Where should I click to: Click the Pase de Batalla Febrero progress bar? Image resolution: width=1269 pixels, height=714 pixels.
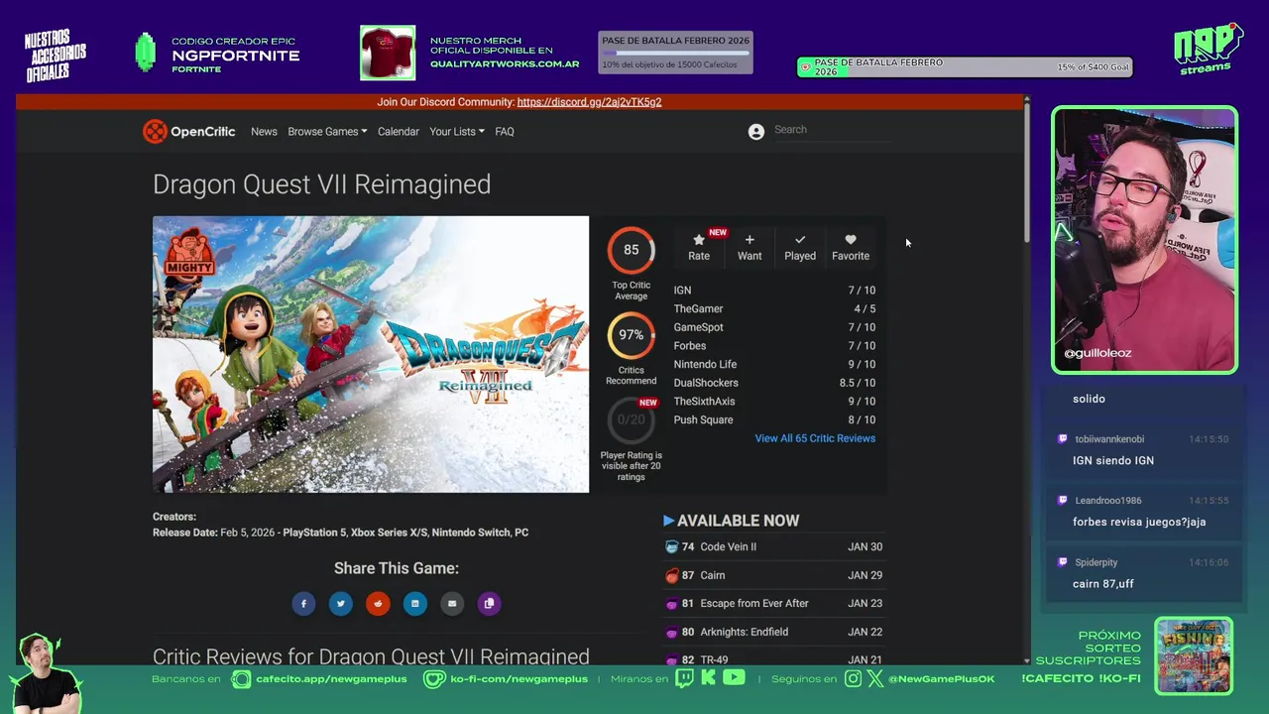(676, 53)
